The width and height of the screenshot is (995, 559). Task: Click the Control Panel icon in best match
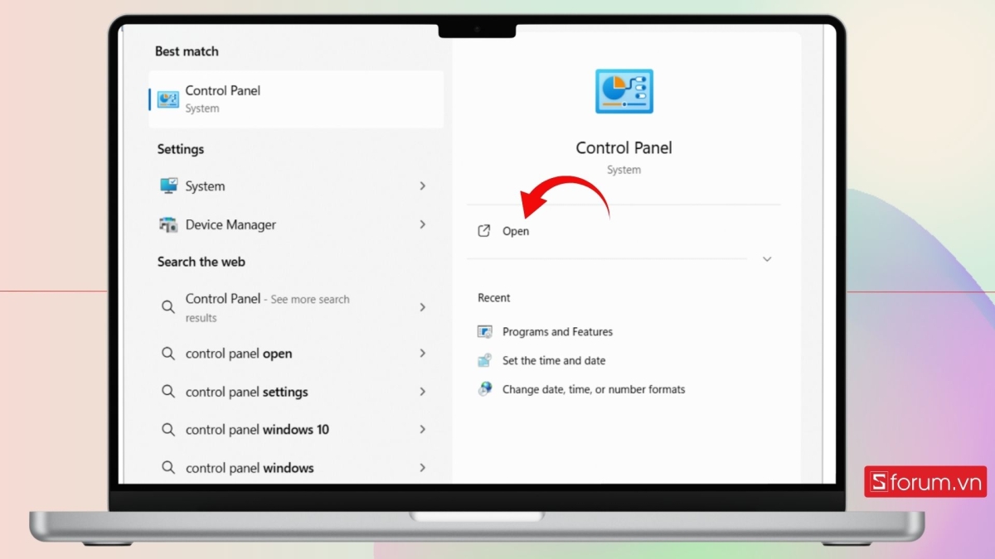168,99
